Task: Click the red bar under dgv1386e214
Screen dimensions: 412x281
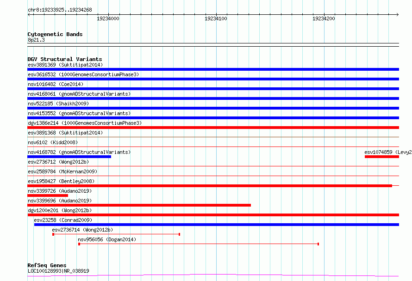Action: 213,128
